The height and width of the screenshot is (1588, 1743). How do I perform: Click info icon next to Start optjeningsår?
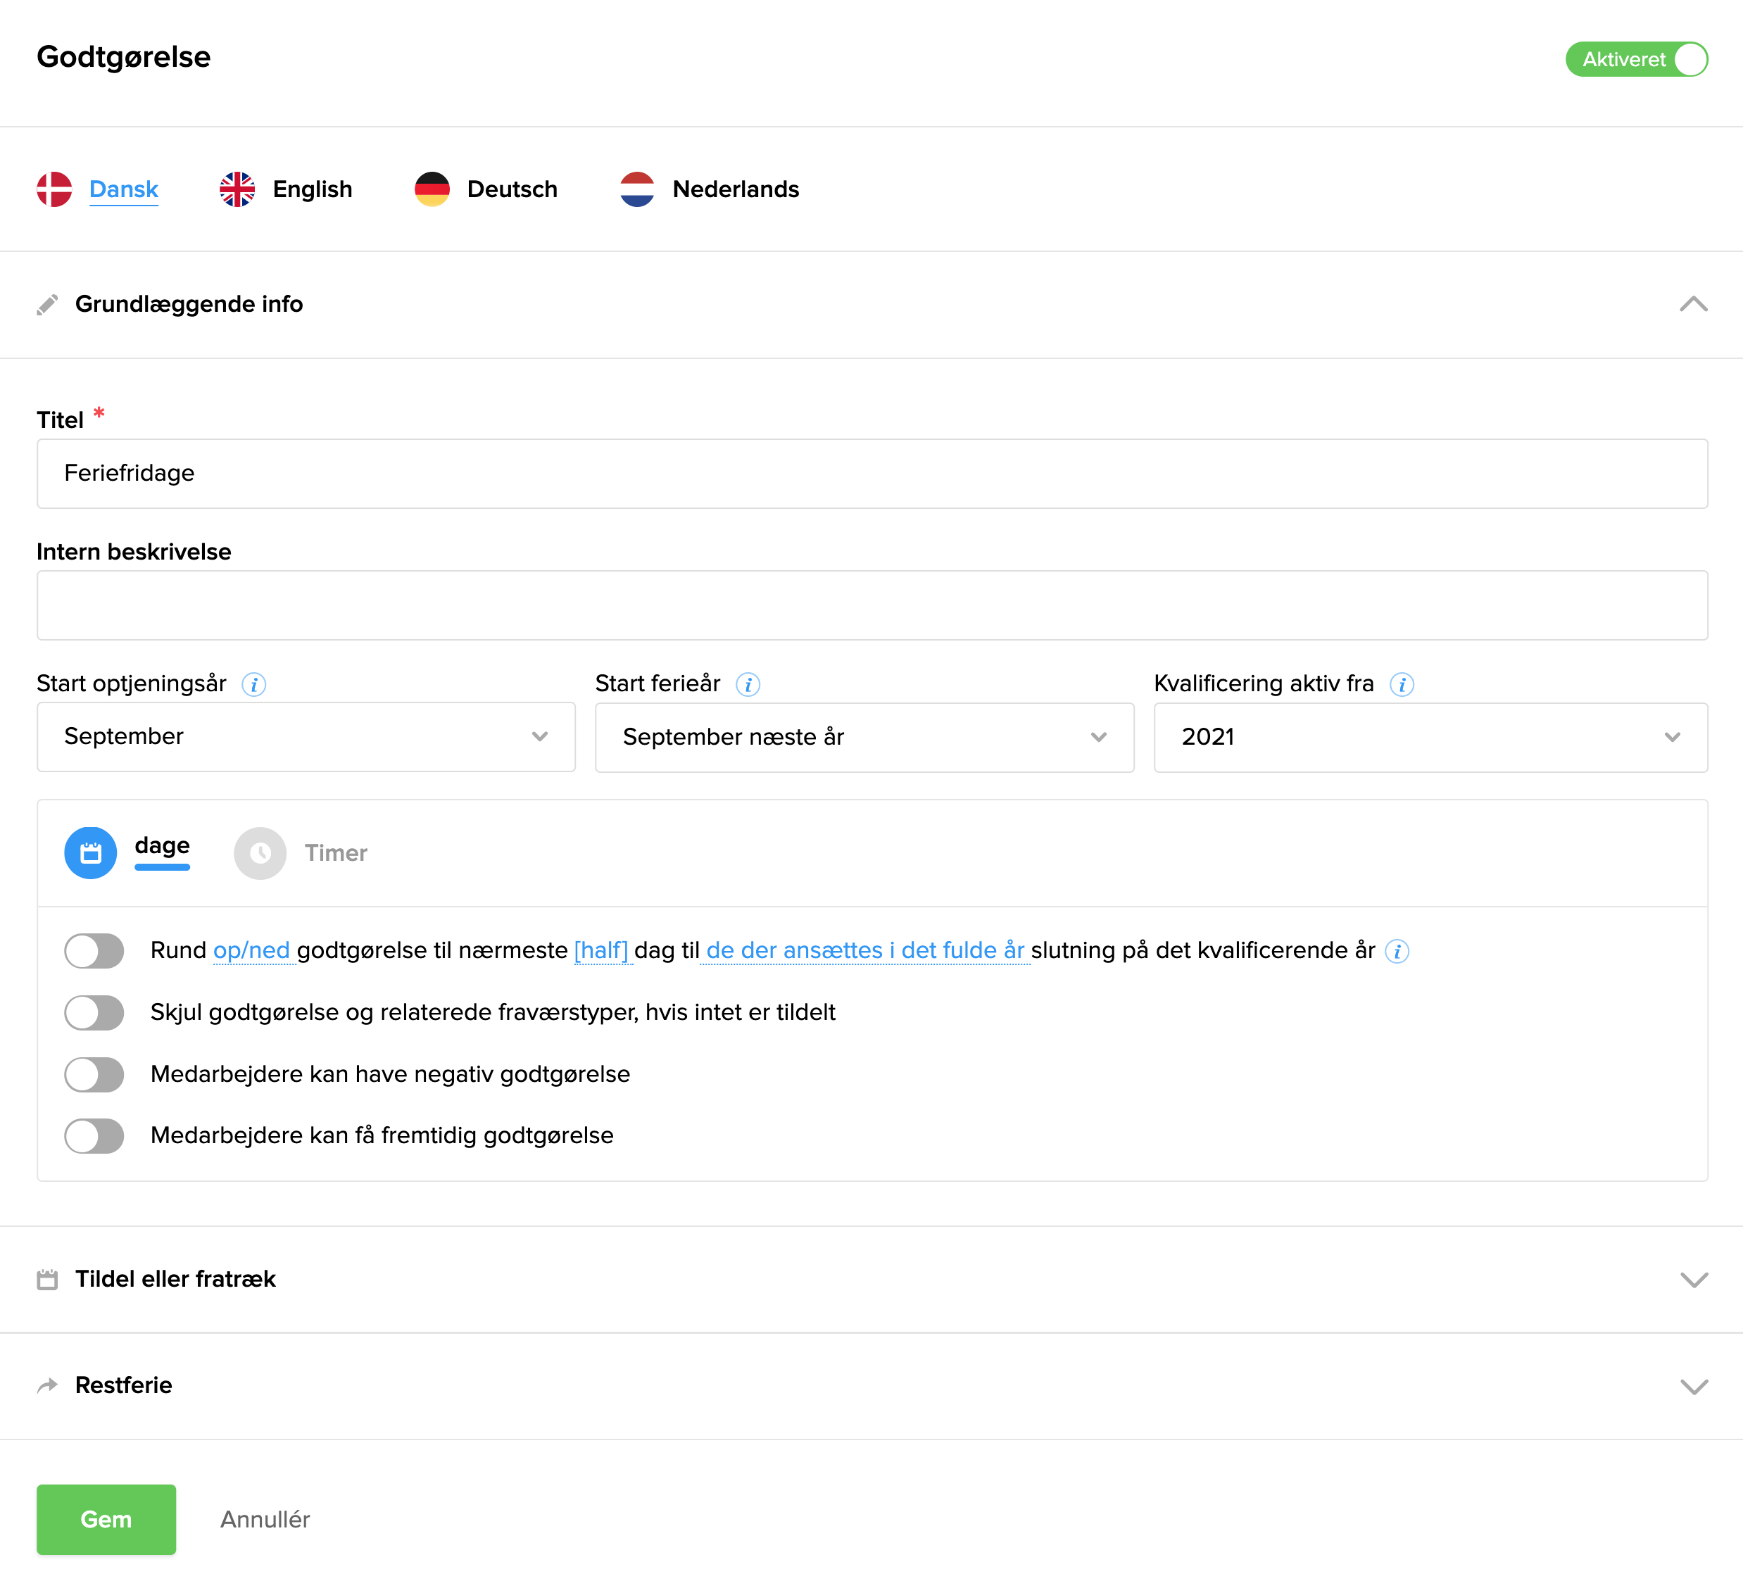click(x=253, y=685)
